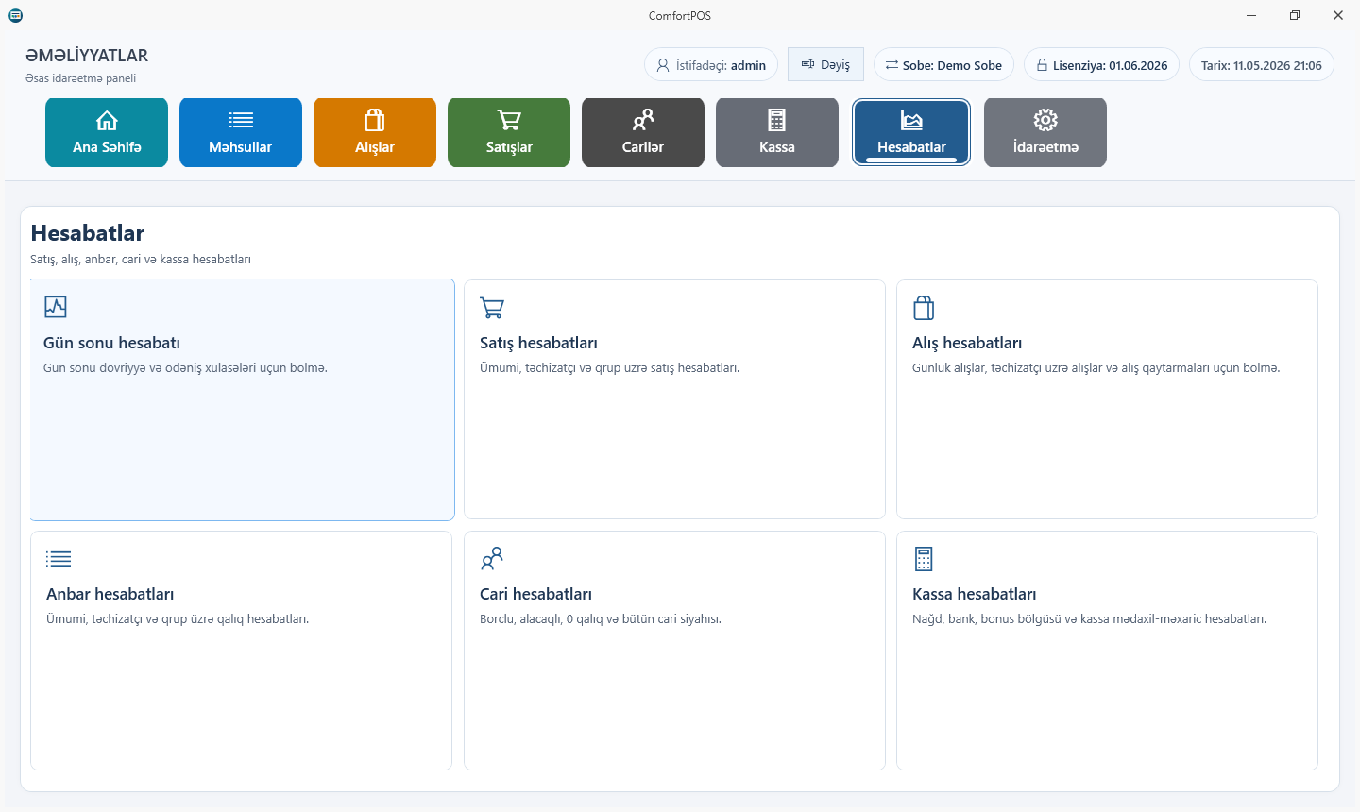
Task: Click 'Borclu, alacaqlı, 0 qalıq' description
Action: click(x=601, y=619)
